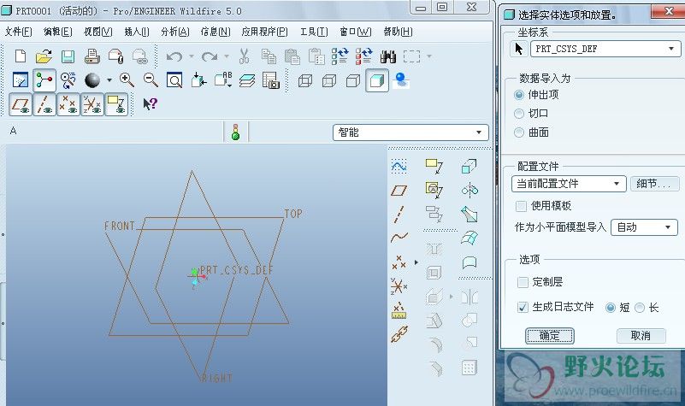This screenshot has width=685, height=406.
Task: Switch to no hidden display mode
Action: coord(353,80)
